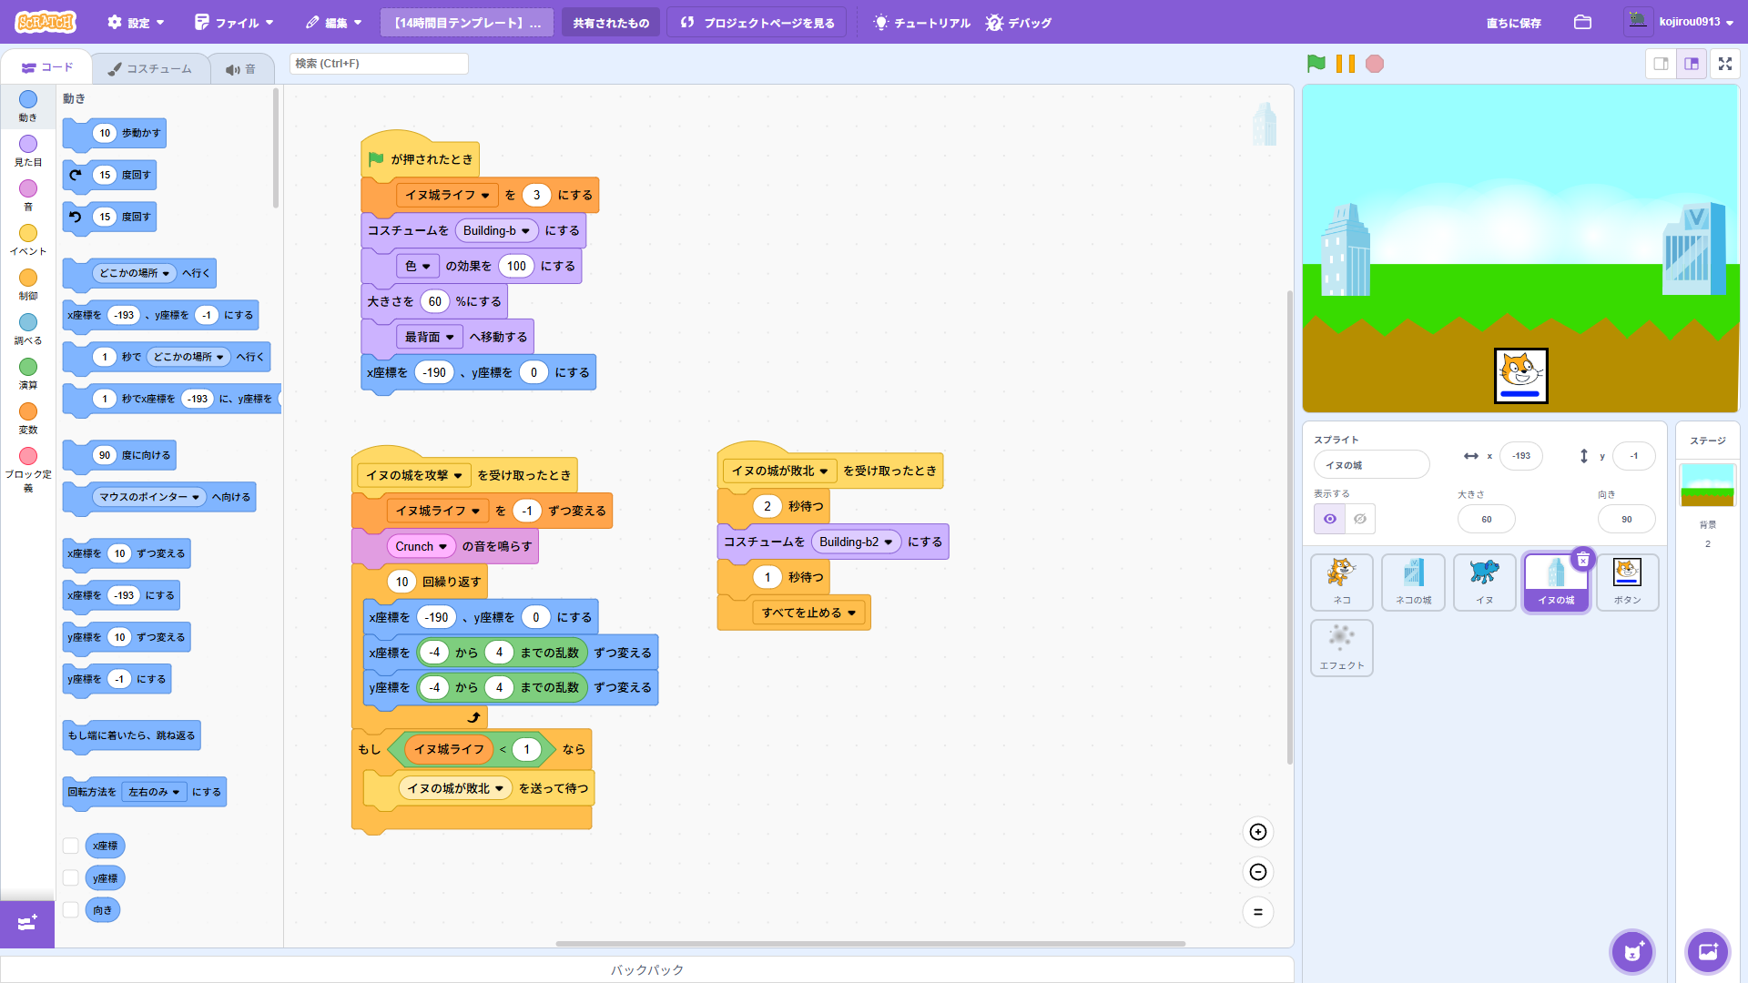This screenshot has height=983, width=1748.
Task: Click プロジェクトページを見る button
Action: [x=757, y=22]
